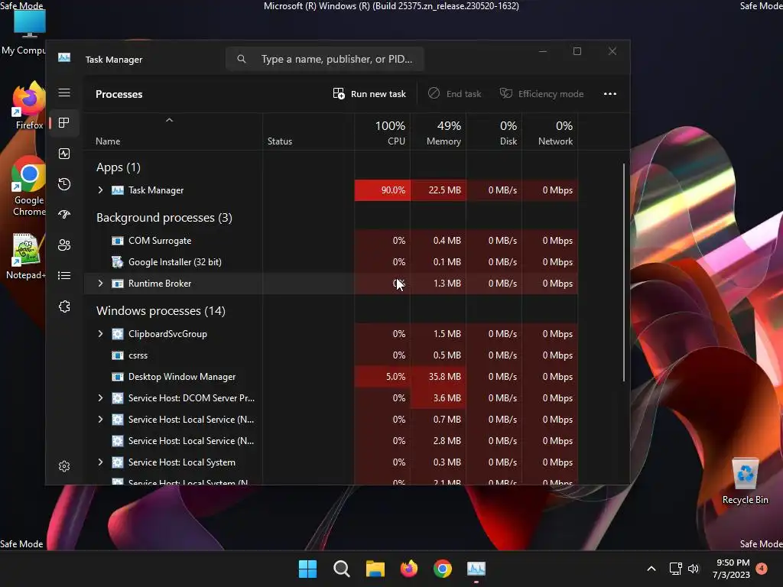
Task: Launch Firefox from the taskbar
Action: [x=409, y=569]
